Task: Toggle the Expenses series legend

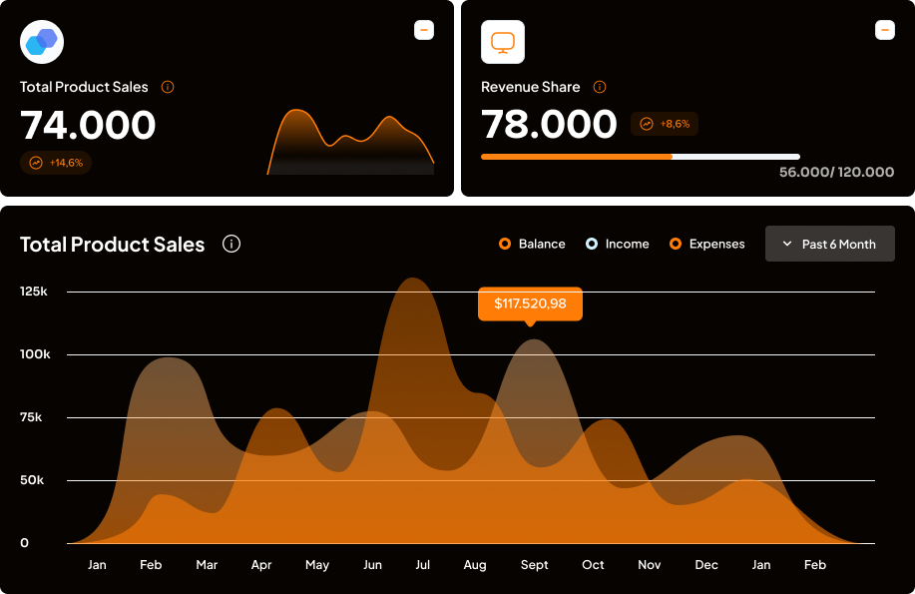Action: (x=706, y=244)
